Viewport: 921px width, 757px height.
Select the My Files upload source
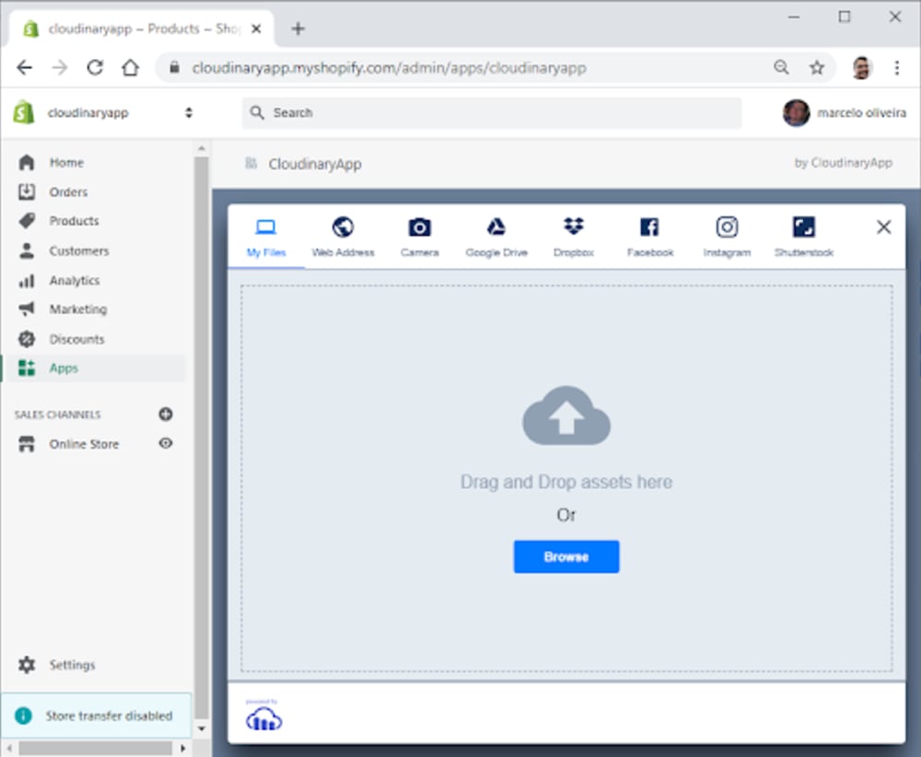coord(266,238)
